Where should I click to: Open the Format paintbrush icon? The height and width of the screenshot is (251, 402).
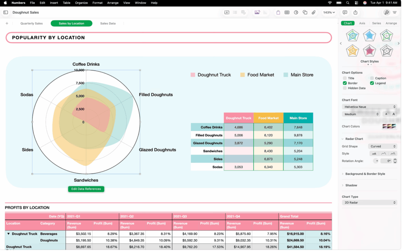click(x=386, y=12)
